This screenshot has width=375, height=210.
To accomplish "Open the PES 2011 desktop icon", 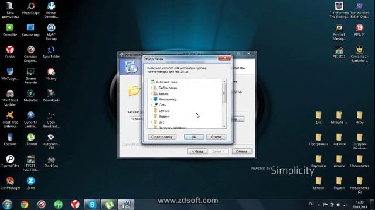I will 339,52.
